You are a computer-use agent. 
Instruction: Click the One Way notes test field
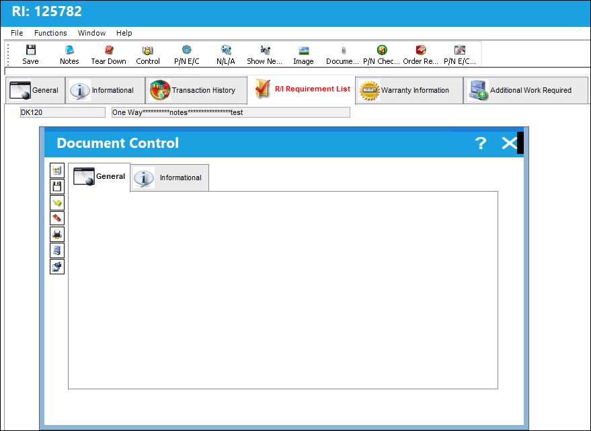coord(231,112)
